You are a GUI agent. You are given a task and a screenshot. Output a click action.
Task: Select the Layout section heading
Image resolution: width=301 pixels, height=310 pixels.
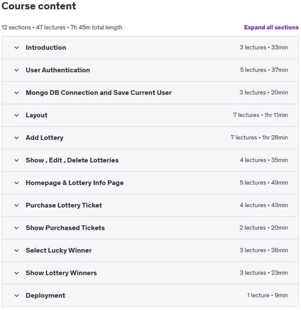37,115
